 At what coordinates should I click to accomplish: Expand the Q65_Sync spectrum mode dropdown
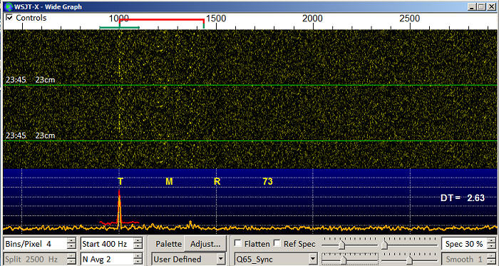pos(276,259)
